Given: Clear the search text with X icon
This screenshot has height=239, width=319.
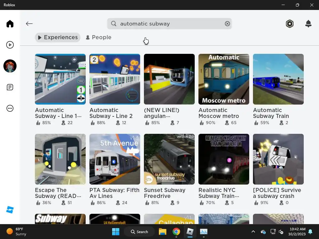Looking at the screenshot, I should pos(227,24).
